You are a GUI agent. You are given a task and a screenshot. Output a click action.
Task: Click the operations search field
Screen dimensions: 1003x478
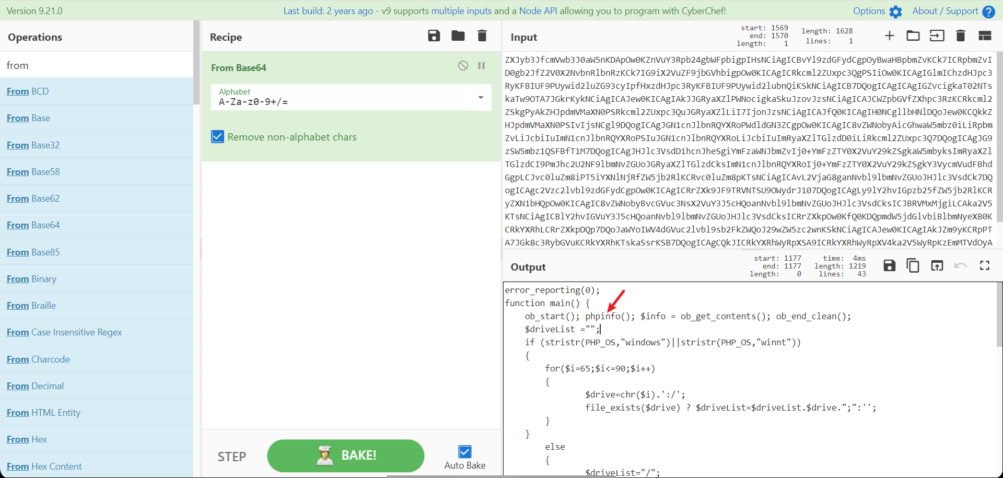tap(97, 65)
